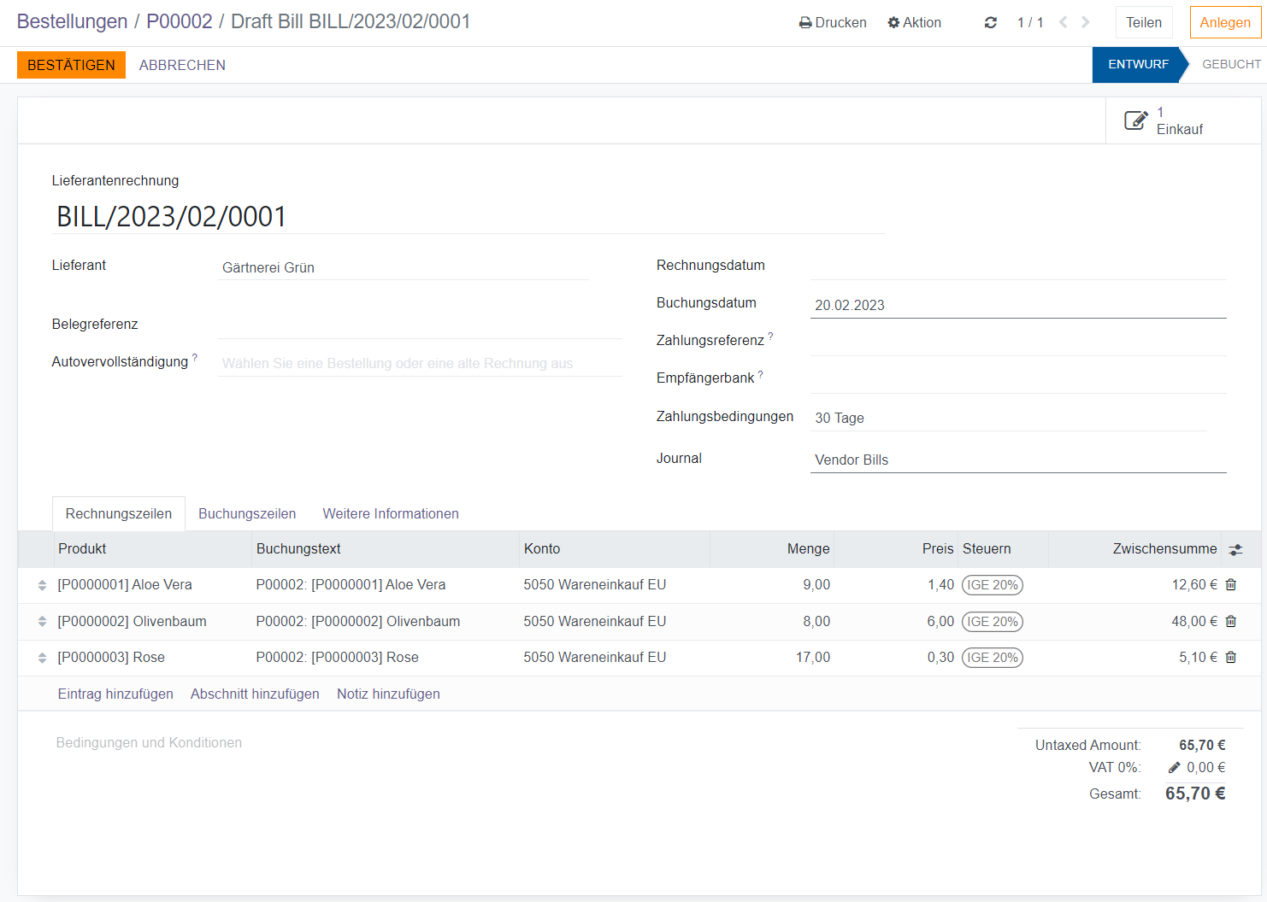Image resolution: width=1267 pixels, height=902 pixels.
Task: Click Eintrag hinzufügen link
Action: pyautogui.click(x=115, y=694)
